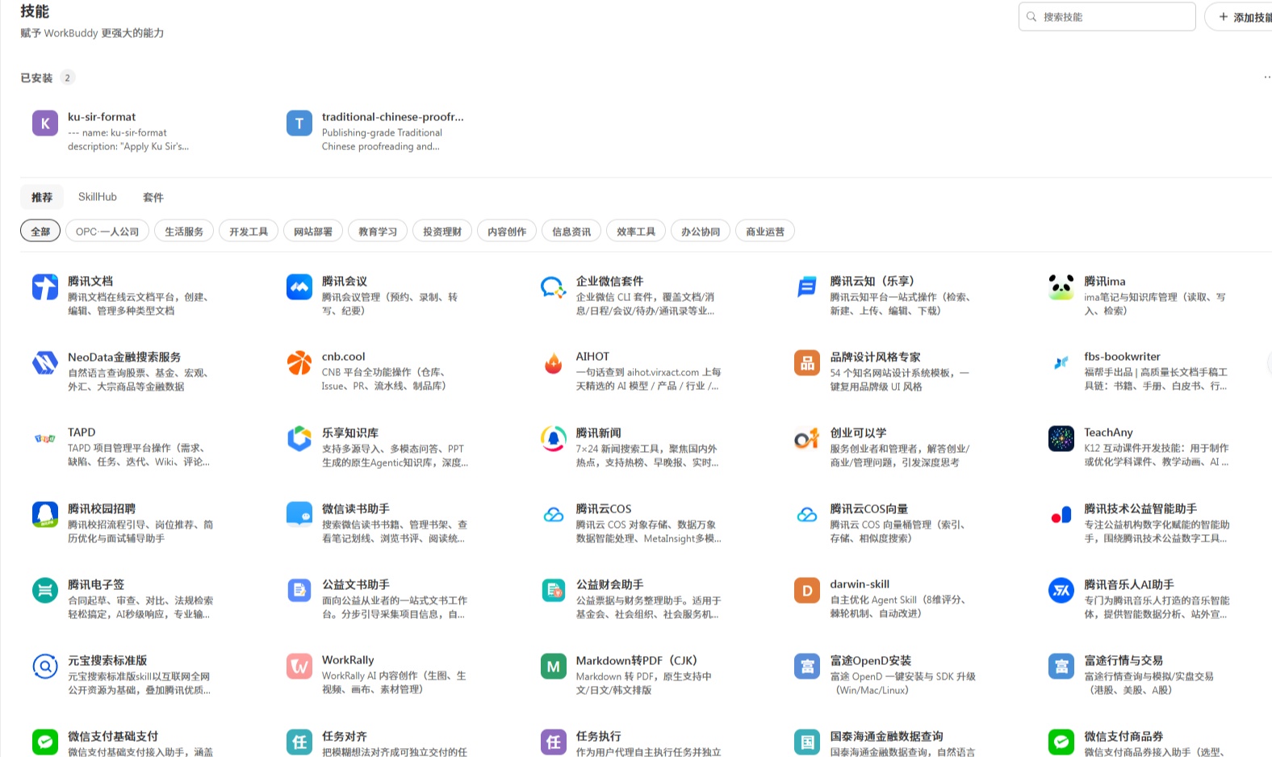Select the AIHOT flame icon

click(554, 362)
